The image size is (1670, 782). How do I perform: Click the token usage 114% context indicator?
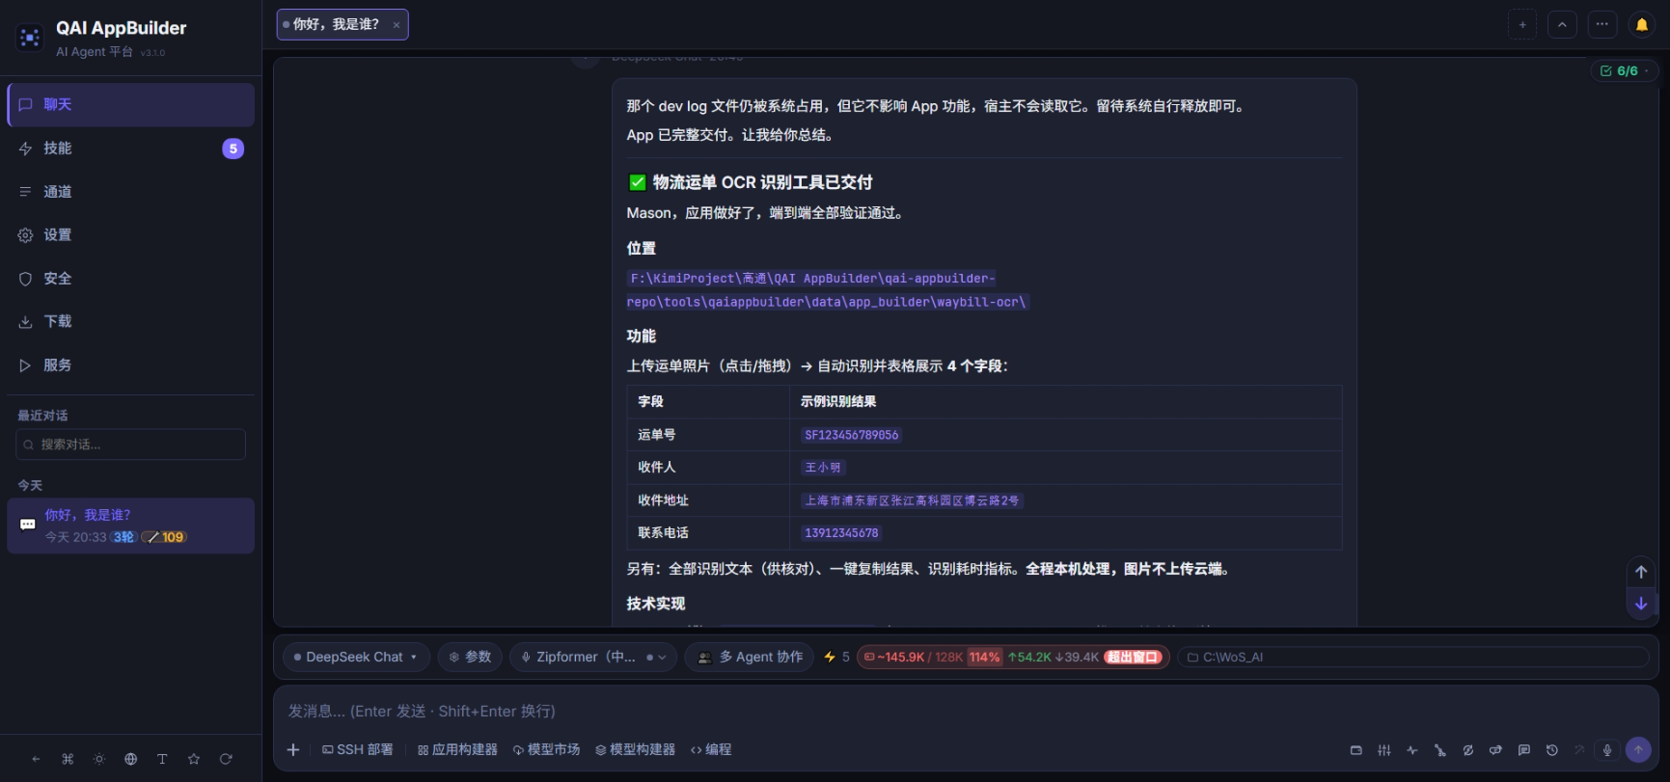point(1013,657)
